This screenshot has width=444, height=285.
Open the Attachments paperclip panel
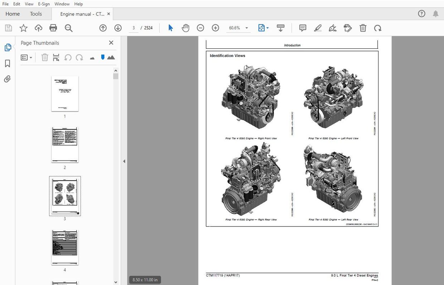[x=7, y=79]
